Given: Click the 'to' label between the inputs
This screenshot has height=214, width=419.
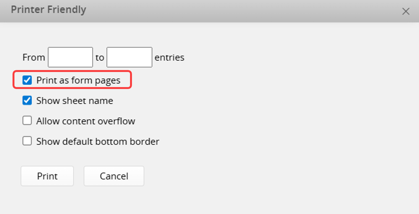Looking at the screenshot, I should tap(100, 58).
